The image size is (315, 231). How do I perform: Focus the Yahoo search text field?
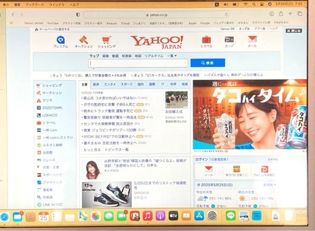(138, 63)
